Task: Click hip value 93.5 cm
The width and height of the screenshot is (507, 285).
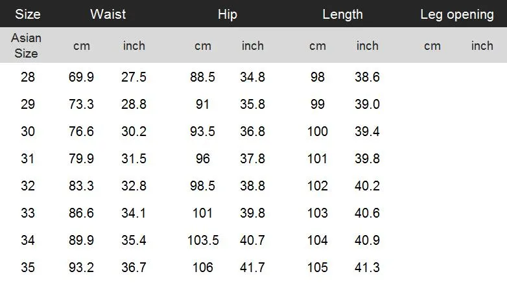Action: point(202,131)
